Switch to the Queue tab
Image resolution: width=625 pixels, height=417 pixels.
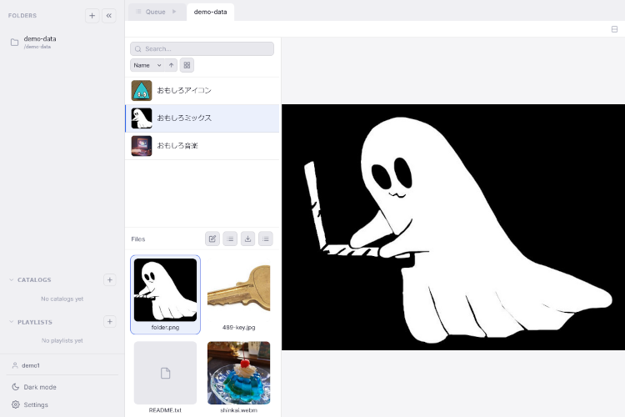156,12
